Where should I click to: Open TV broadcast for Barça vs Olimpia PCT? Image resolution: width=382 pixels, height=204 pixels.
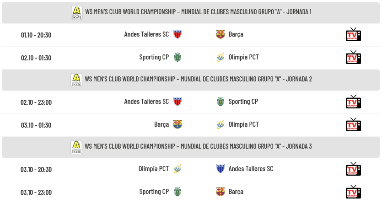point(353,124)
